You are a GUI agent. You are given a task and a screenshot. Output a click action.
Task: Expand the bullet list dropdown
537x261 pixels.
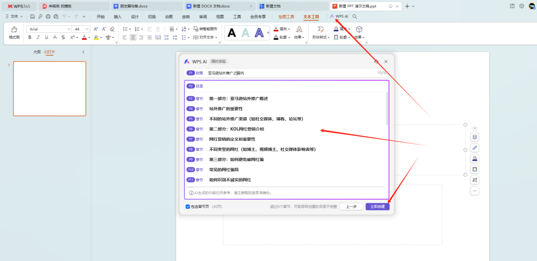pos(130,29)
